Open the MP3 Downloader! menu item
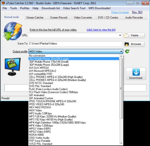150x146 pixels. tap(100, 8)
